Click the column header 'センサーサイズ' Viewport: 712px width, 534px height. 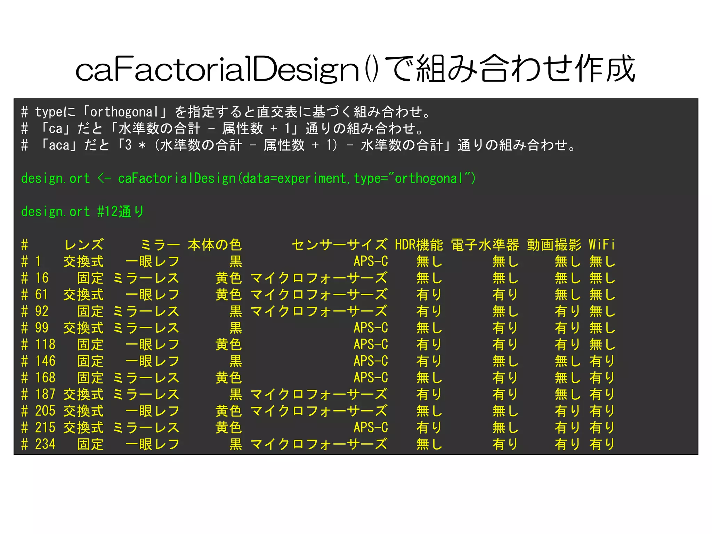[x=340, y=245]
